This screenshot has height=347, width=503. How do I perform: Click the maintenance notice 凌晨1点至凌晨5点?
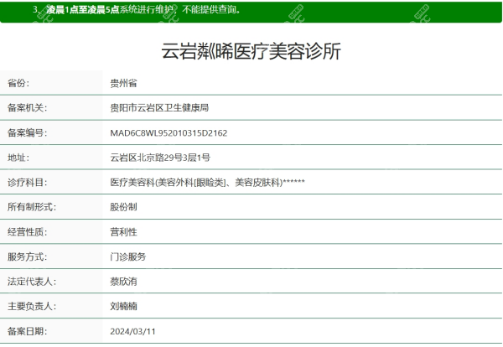pos(83,9)
